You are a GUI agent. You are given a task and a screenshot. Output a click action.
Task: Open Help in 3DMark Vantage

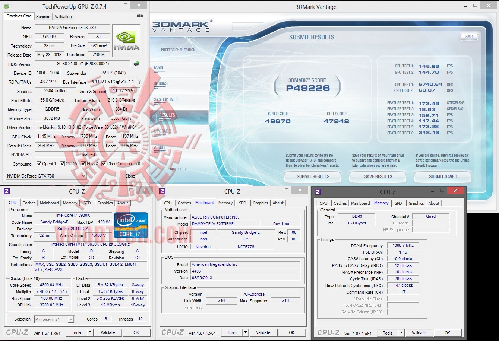pyautogui.click(x=469, y=37)
